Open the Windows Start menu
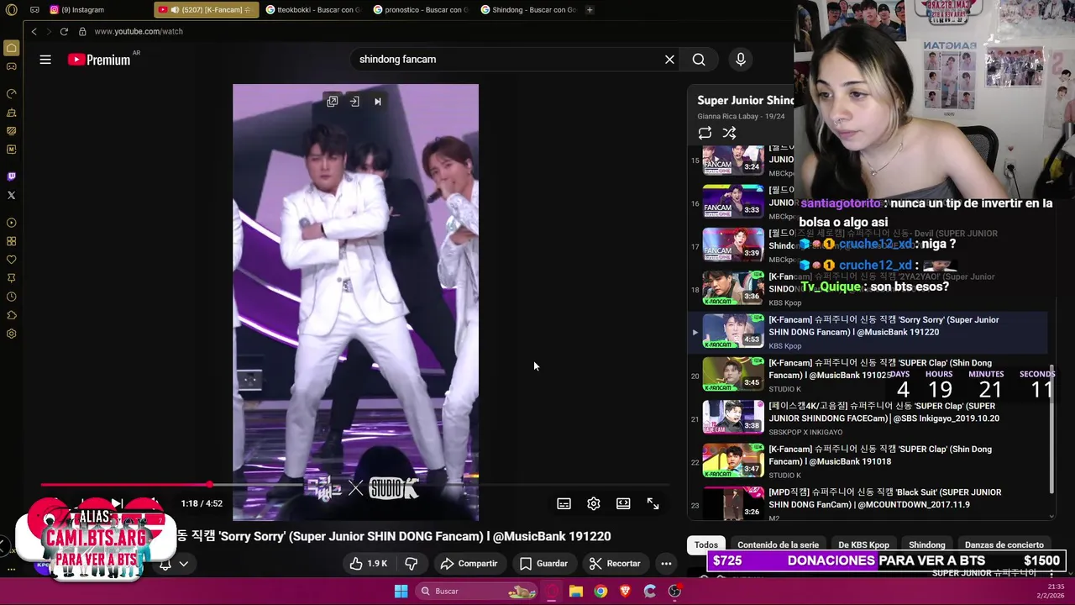The image size is (1075, 605). click(401, 591)
